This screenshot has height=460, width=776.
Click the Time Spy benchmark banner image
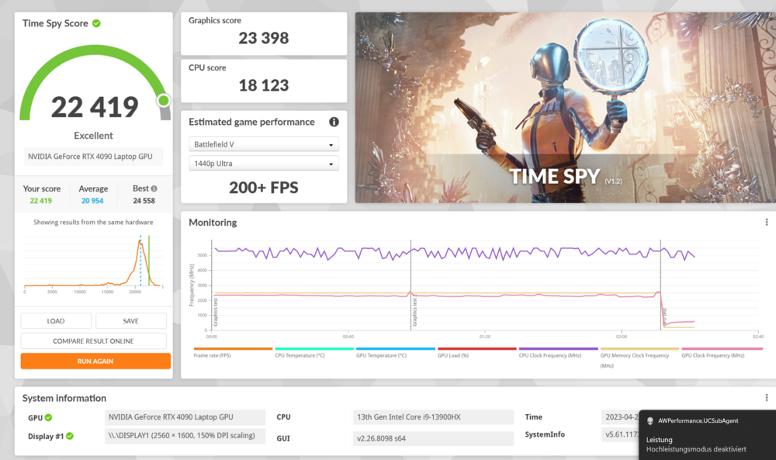(565, 107)
